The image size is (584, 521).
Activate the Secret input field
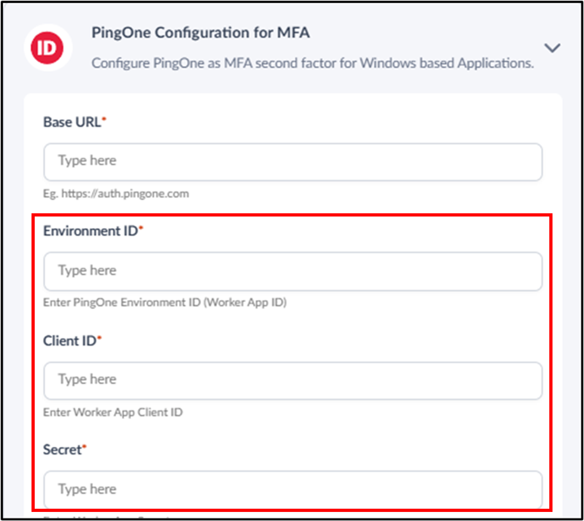tap(293, 490)
